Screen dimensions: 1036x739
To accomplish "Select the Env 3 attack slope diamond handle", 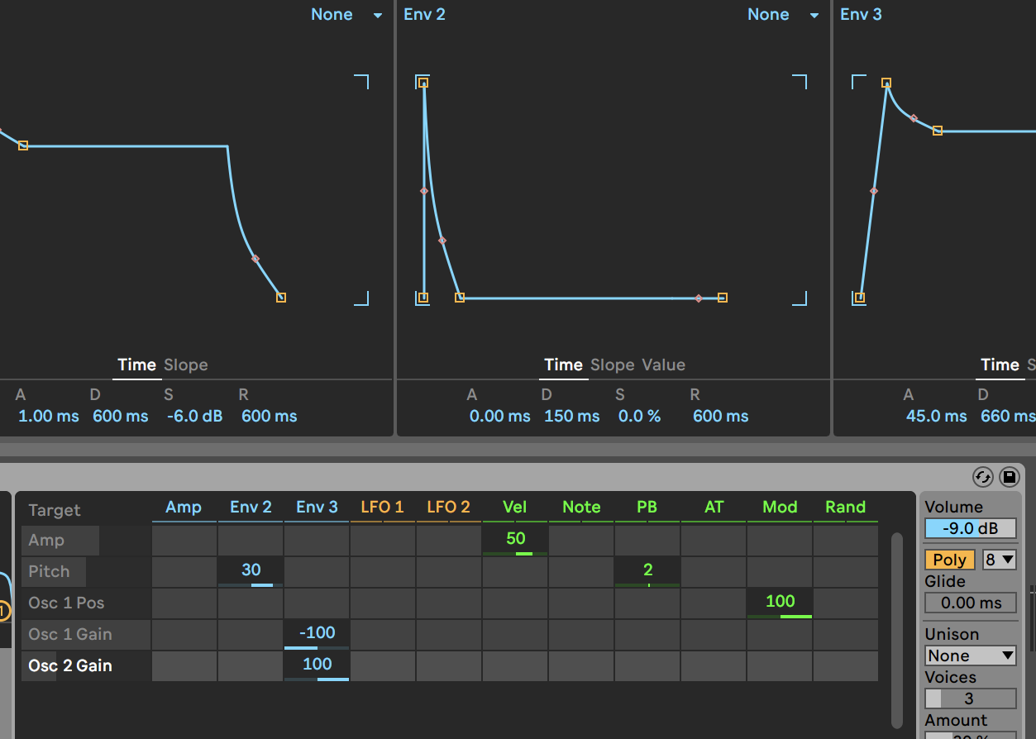I will (x=874, y=191).
